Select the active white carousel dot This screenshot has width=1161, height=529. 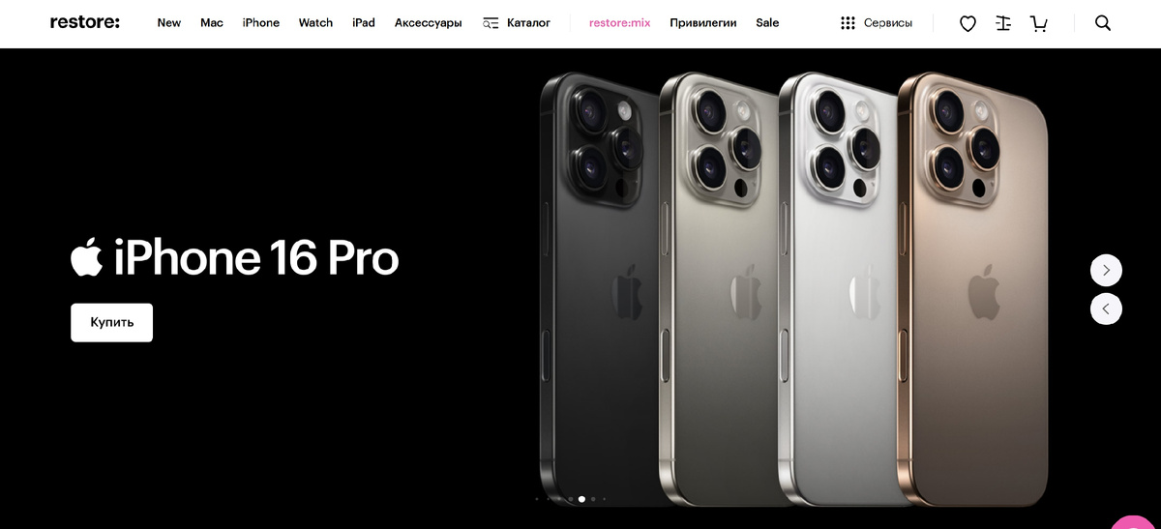581,499
